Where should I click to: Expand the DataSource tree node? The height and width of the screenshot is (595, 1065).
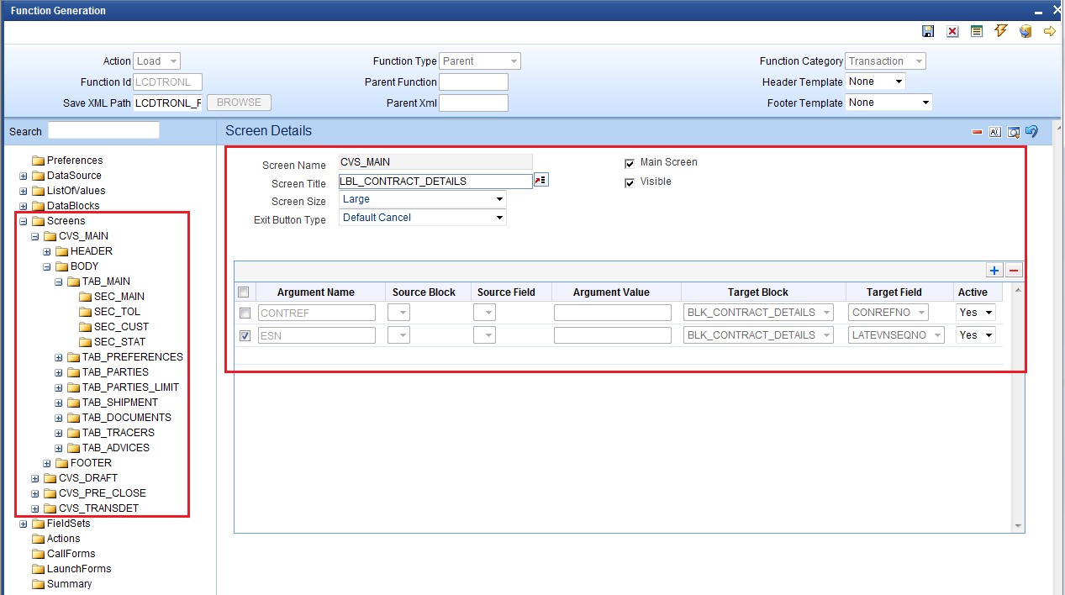pyautogui.click(x=24, y=176)
